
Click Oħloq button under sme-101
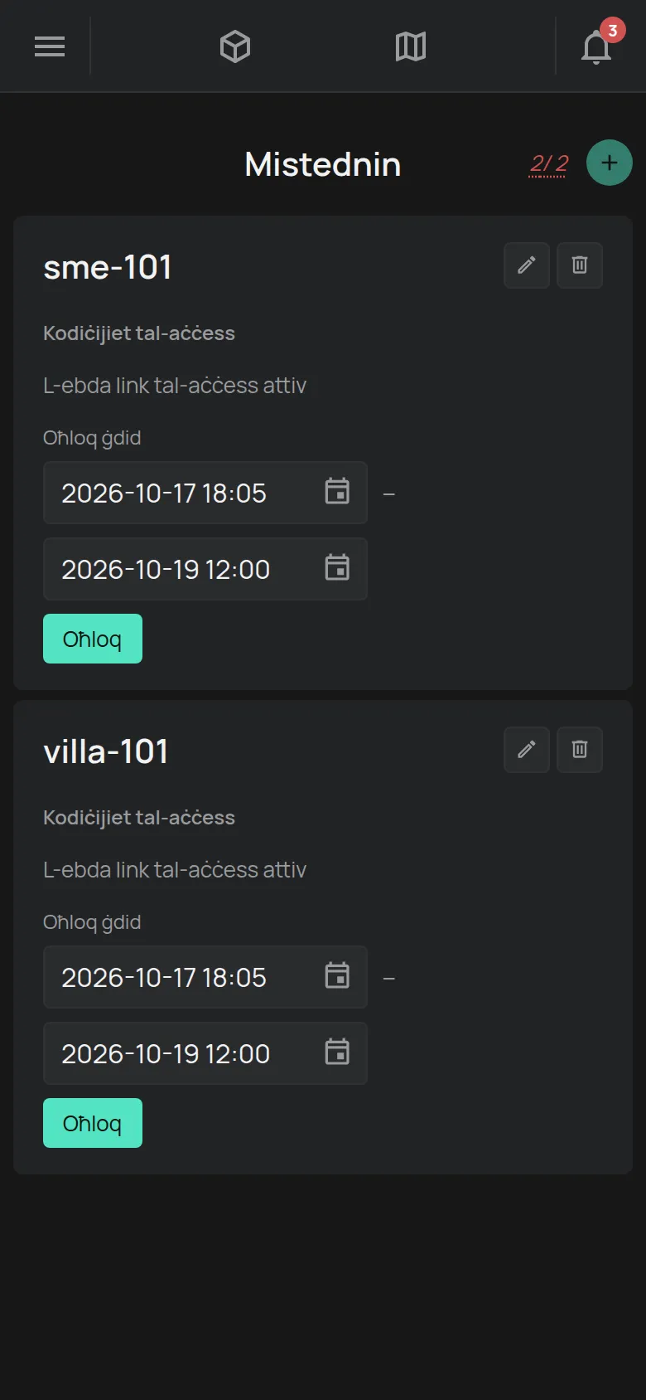point(93,639)
